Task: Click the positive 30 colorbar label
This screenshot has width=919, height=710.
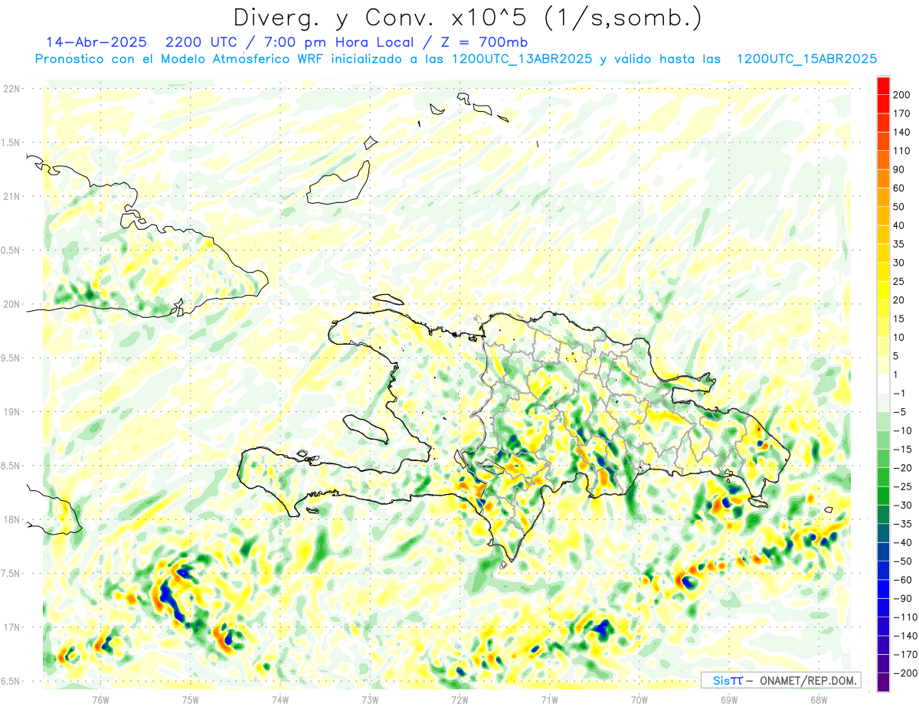Action: pyautogui.click(x=900, y=263)
